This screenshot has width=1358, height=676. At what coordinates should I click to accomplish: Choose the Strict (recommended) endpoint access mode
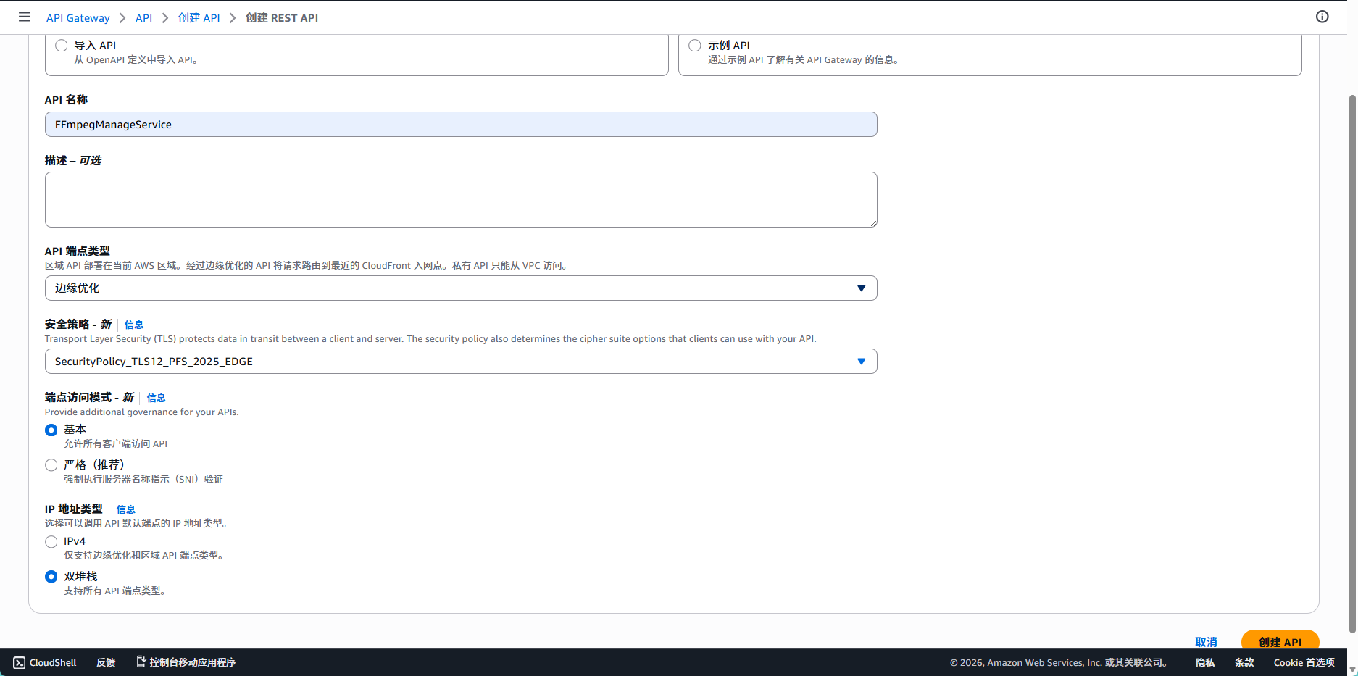51,465
